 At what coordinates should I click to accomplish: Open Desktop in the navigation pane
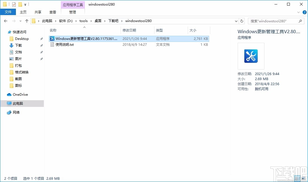pos(22,39)
